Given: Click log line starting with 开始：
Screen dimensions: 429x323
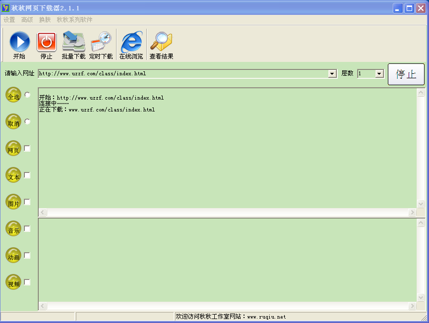Looking at the screenshot, I should click(x=101, y=98).
